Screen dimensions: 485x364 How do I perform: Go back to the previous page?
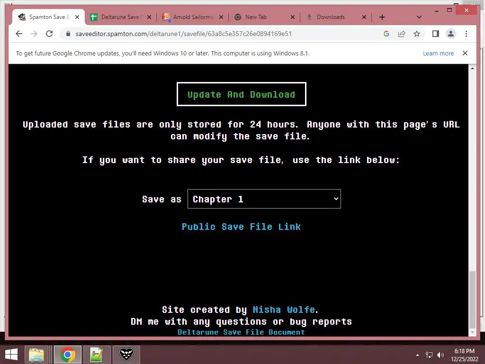coord(19,34)
